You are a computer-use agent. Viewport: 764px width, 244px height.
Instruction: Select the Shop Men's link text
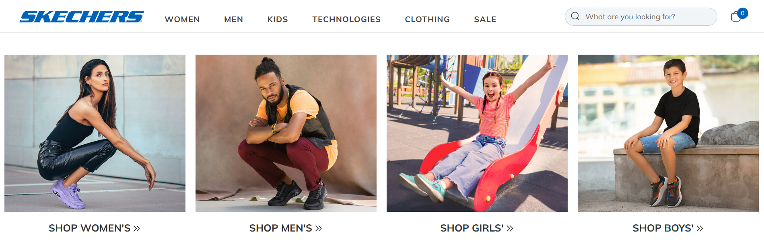[x=281, y=228]
